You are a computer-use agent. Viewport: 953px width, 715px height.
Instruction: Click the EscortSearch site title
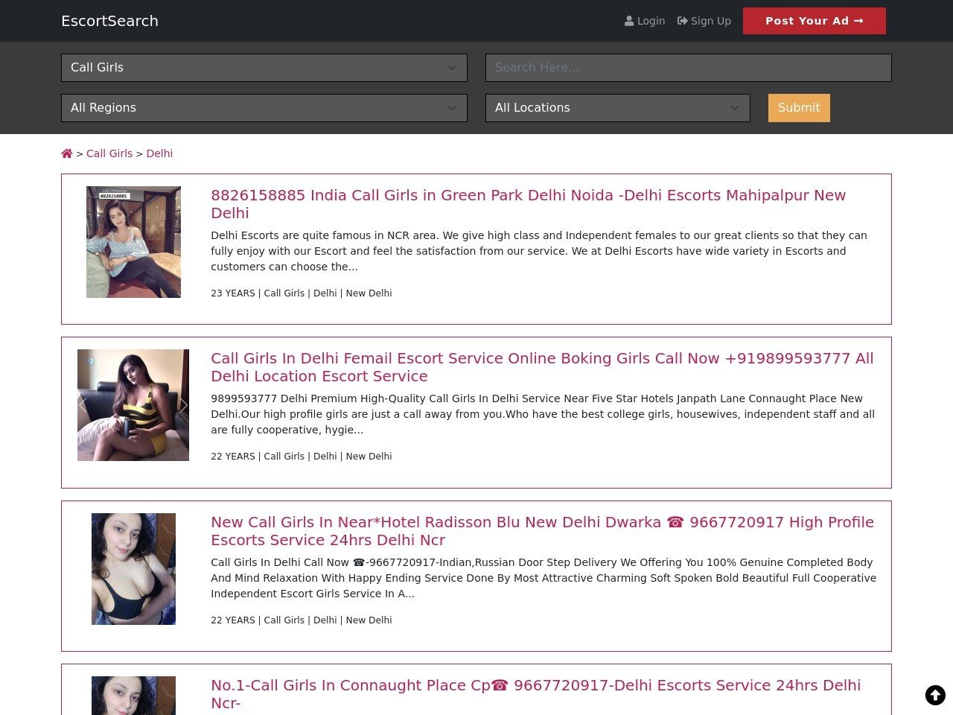tap(109, 21)
